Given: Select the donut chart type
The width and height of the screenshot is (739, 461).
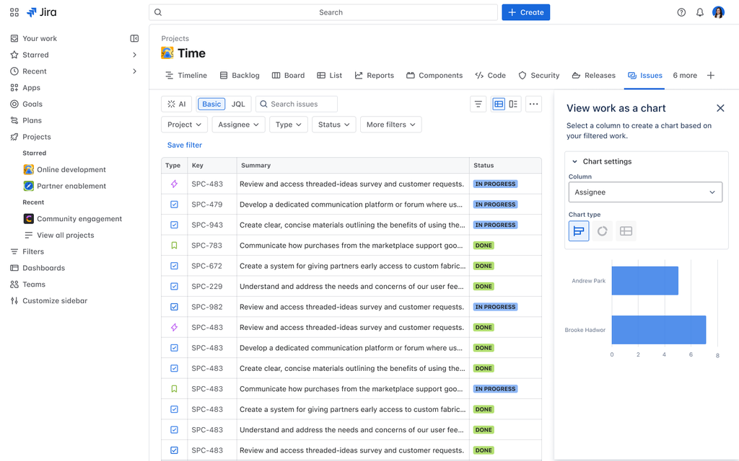Looking at the screenshot, I should click(602, 230).
